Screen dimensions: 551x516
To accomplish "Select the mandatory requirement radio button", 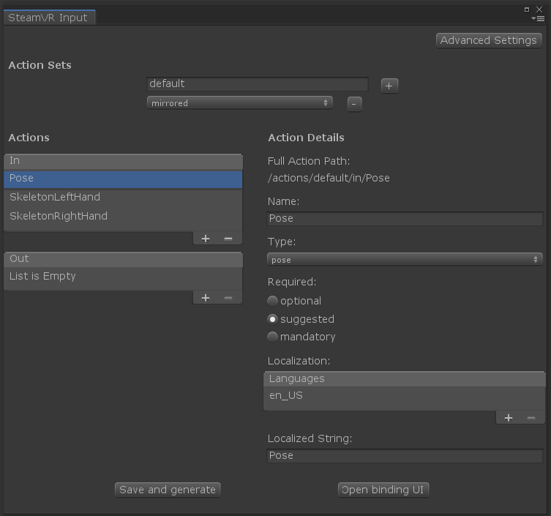I will click(x=272, y=337).
